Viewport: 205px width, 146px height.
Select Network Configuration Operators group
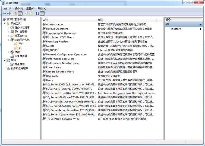[98, 54]
